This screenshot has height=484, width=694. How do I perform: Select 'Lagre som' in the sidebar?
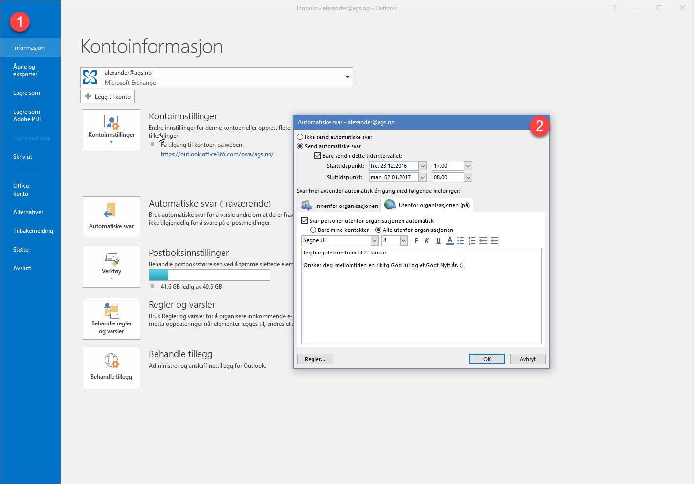pos(30,93)
